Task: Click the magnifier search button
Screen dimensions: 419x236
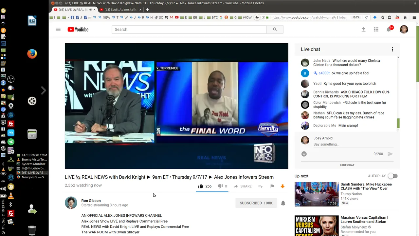Action: point(275,29)
